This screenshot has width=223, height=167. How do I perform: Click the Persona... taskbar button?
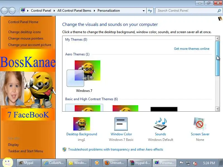(x=164, y=163)
